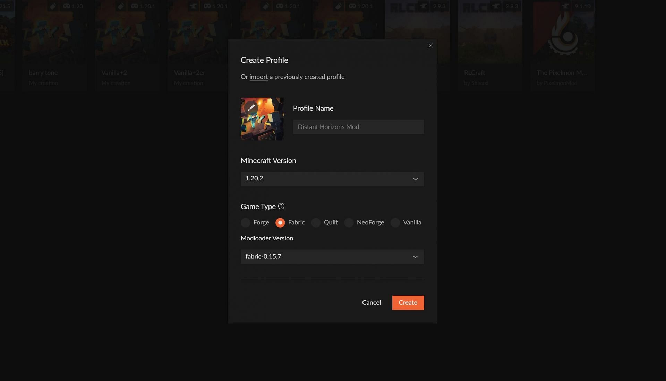
Task: Click 1.20 version badge on barry tone
Action: 73,6
